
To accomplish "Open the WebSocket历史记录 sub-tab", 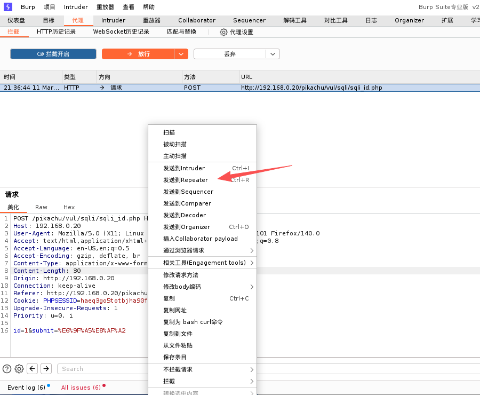I will 121,31.
